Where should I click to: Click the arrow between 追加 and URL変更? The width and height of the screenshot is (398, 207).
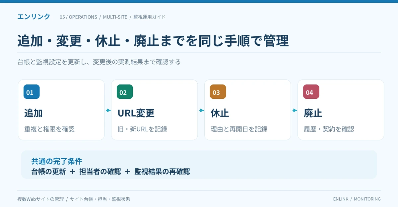coord(108,111)
